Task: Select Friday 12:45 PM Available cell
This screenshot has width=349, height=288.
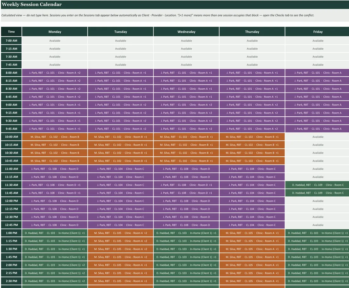Action: click(317, 225)
